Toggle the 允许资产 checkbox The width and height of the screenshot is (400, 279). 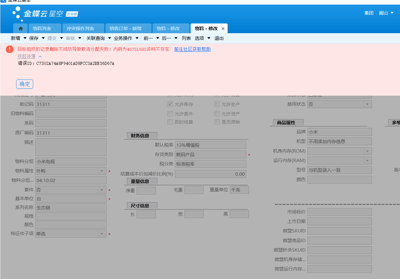pos(217,114)
